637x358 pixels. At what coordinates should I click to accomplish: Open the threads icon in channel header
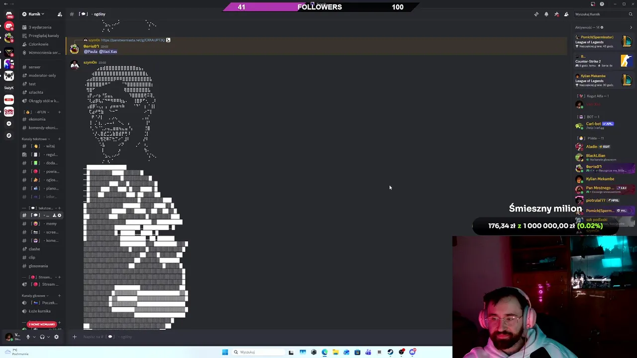point(536,14)
